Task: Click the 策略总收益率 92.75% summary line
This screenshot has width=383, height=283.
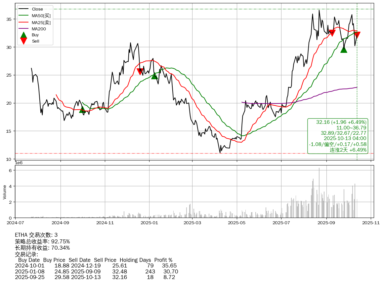Action: 42,241
